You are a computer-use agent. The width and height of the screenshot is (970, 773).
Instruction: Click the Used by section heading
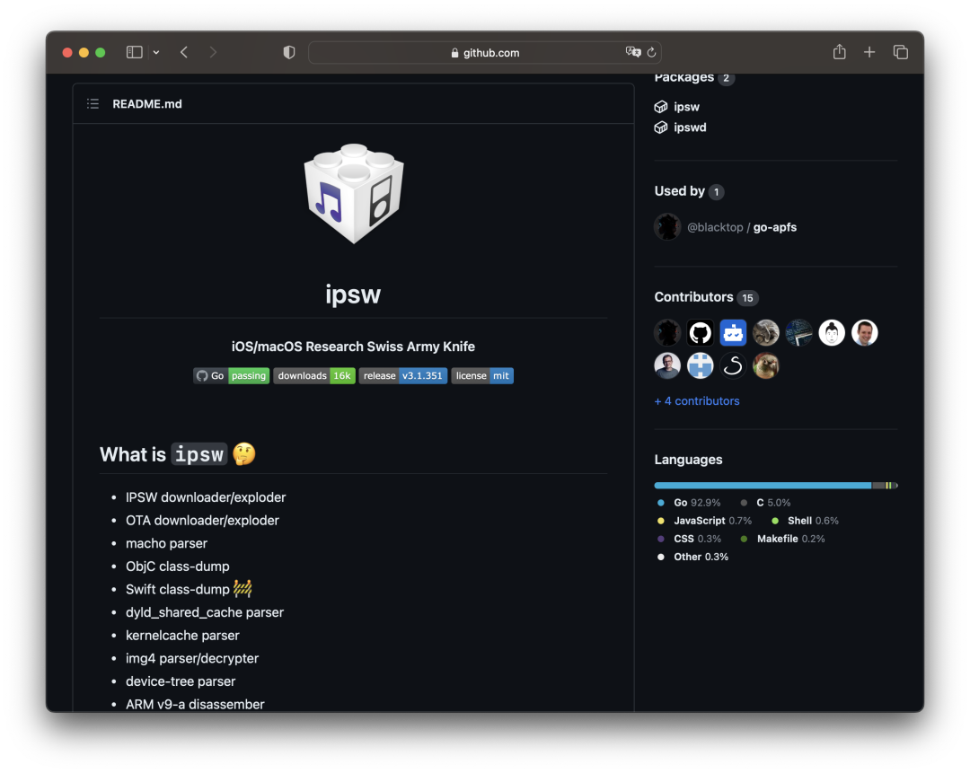679,191
